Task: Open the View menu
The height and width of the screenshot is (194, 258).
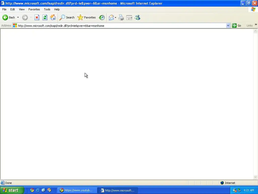Action: coord(22,9)
